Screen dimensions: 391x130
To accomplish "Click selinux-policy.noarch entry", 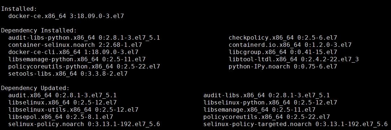I will [x=84, y=124].
